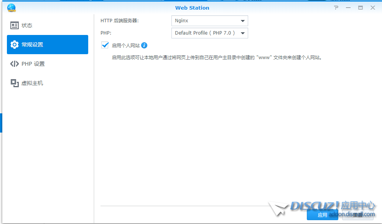Minimize the Web Station window
This screenshot has height=224, width=382.
pos(348,8)
